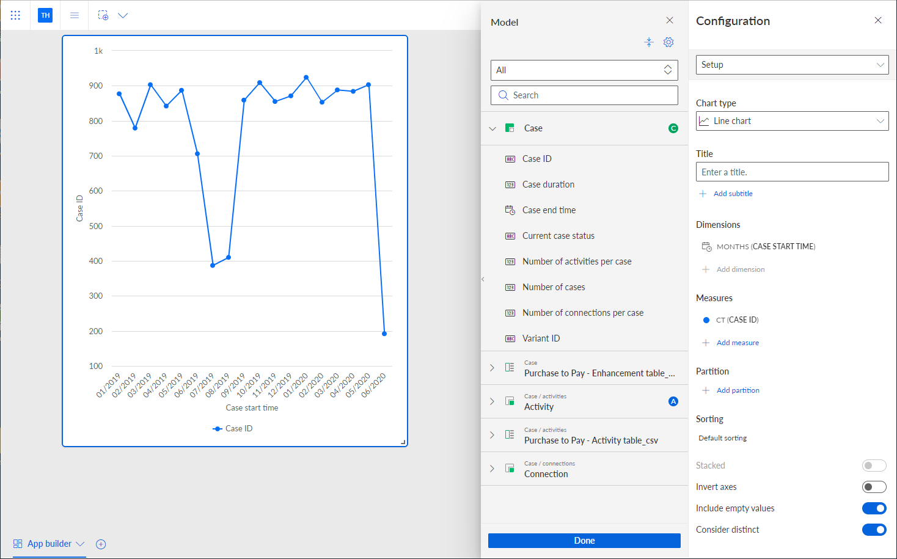897x559 pixels.
Task: Expand the Connection group
Action: point(492,469)
